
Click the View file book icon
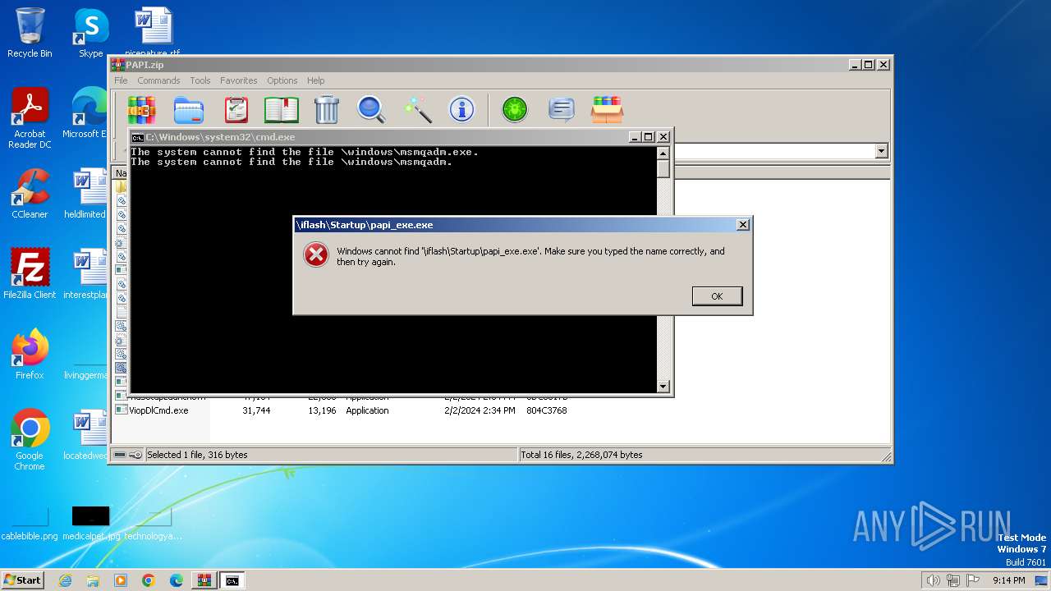pos(282,109)
